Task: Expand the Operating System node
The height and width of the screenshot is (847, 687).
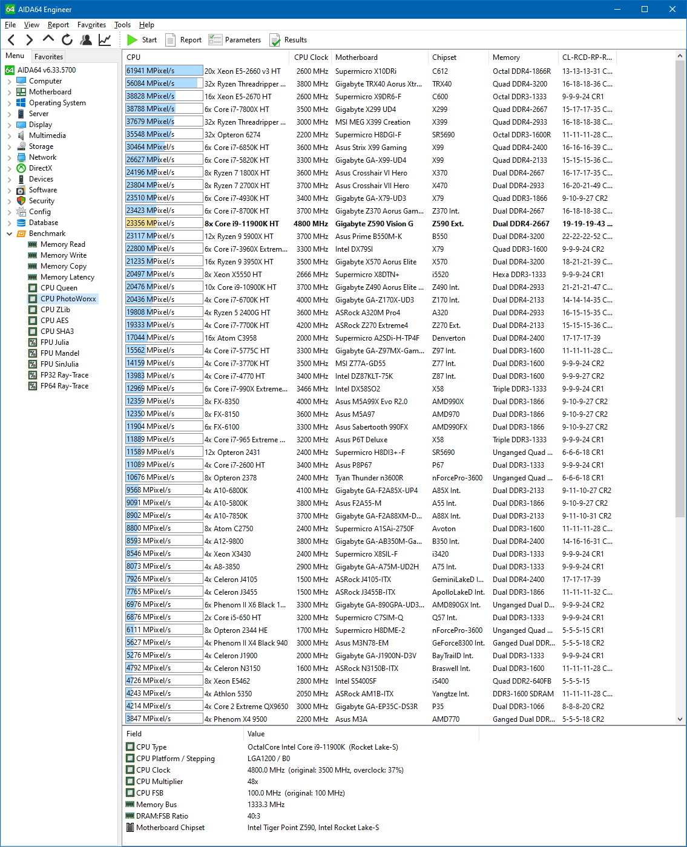Action: (9, 103)
